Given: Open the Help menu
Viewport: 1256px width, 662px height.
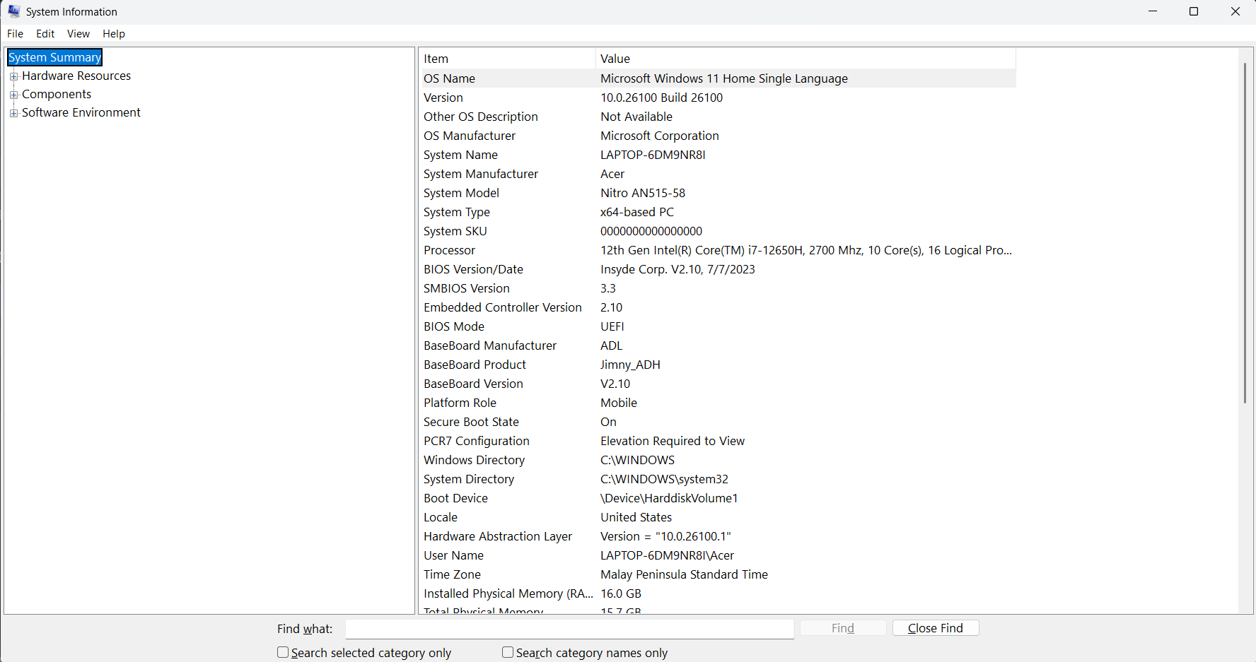Looking at the screenshot, I should pyautogui.click(x=114, y=33).
